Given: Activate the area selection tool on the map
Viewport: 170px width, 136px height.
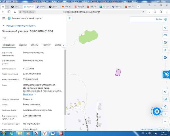Looking at the screenshot, I should tap(165, 42).
